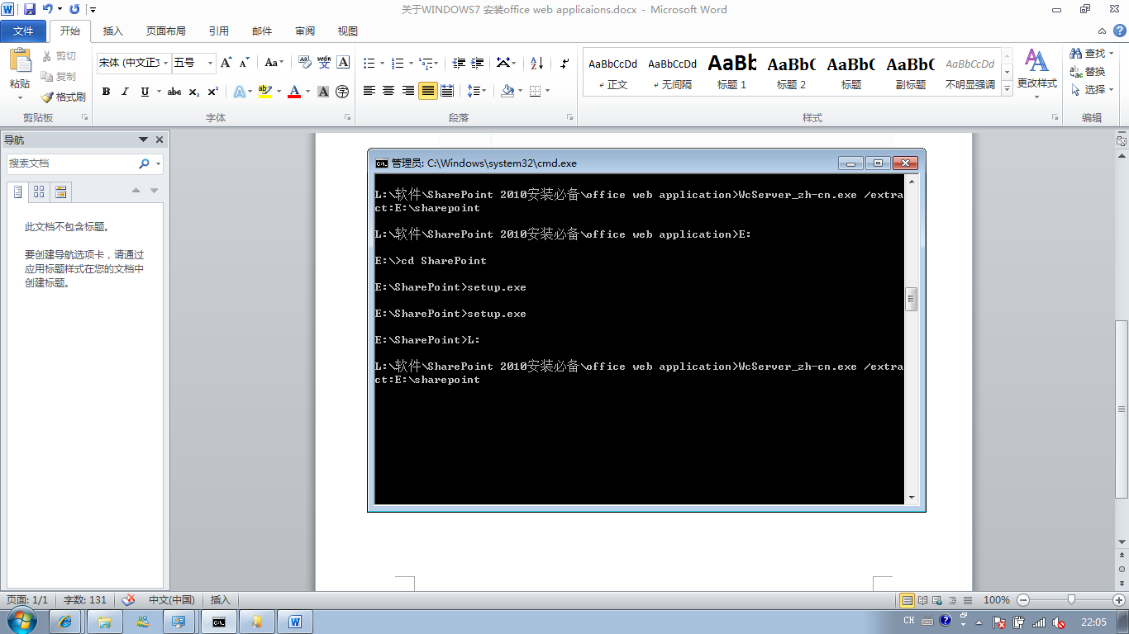Screen dimensions: 1129x634
Task: Switch to Print Layout view in status bar
Action: point(907,600)
